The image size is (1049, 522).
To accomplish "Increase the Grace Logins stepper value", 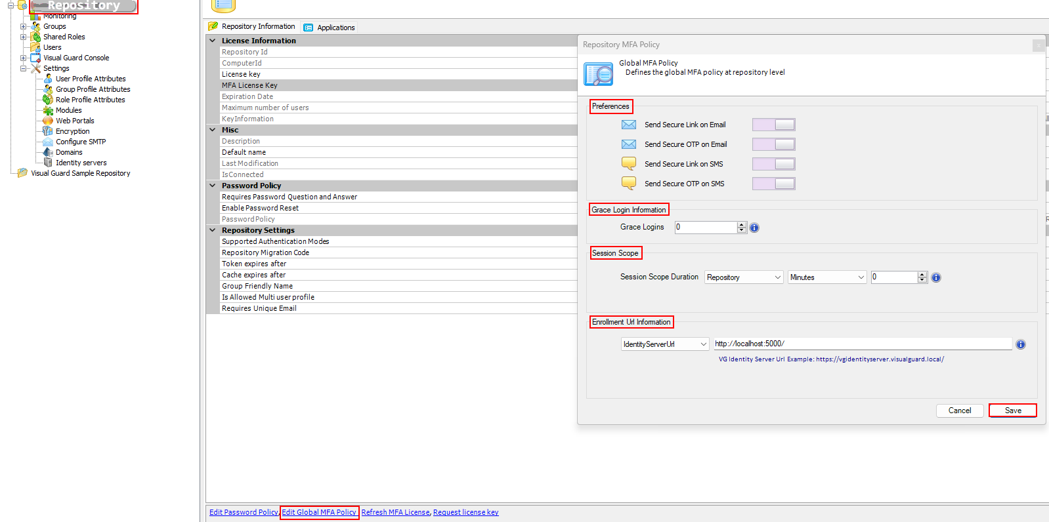I will pos(742,224).
